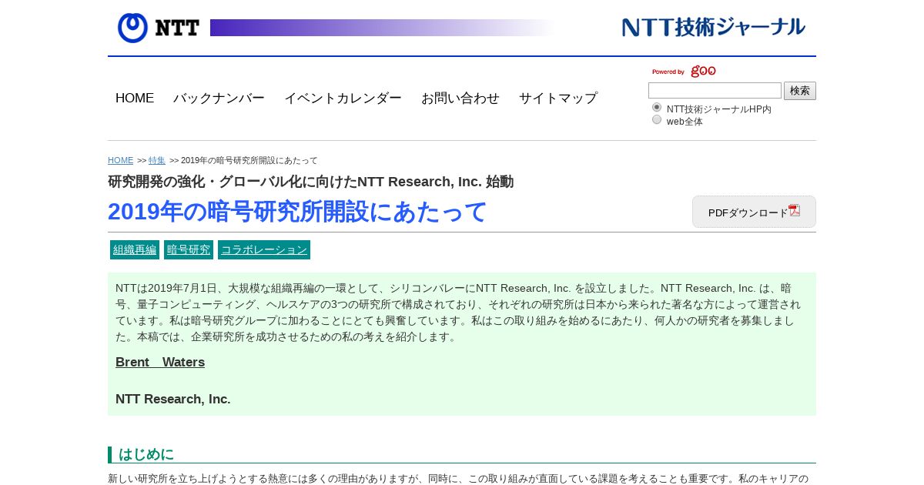This screenshot has height=485, width=924.
Task: Open the 組織再編 tag
Action: pyautogui.click(x=135, y=249)
